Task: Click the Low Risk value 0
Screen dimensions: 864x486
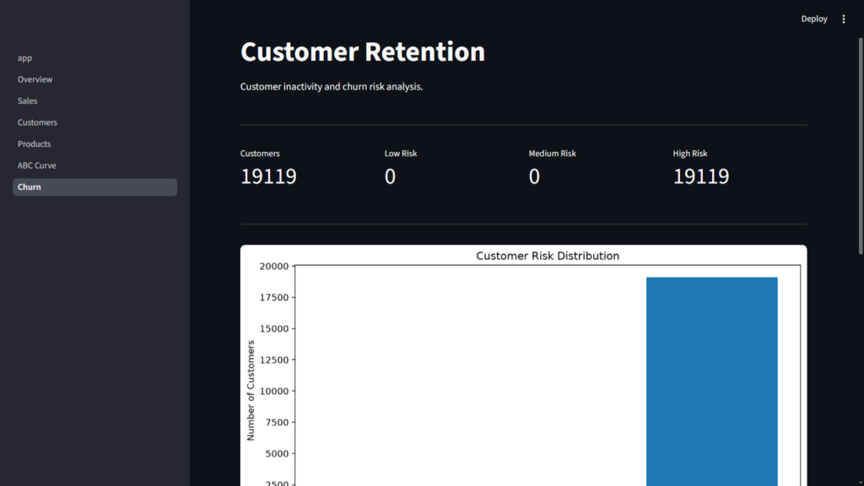Action: [390, 176]
